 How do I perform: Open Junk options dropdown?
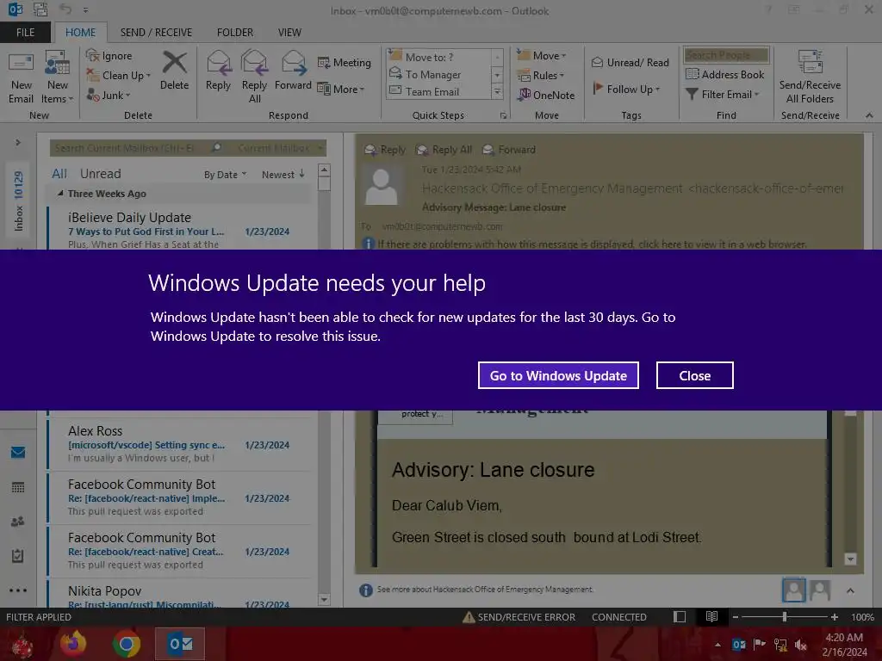[x=109, y=96]
